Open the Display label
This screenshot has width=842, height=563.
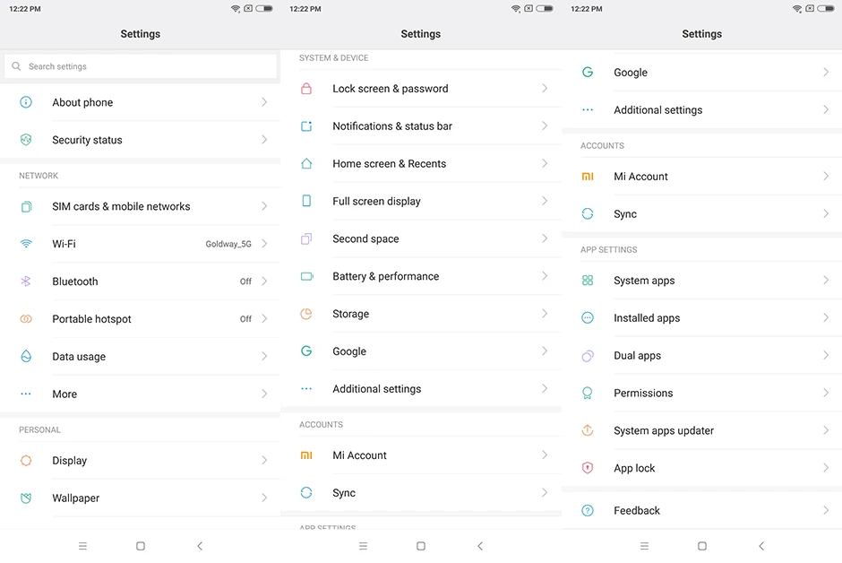[x=69, y=461]
